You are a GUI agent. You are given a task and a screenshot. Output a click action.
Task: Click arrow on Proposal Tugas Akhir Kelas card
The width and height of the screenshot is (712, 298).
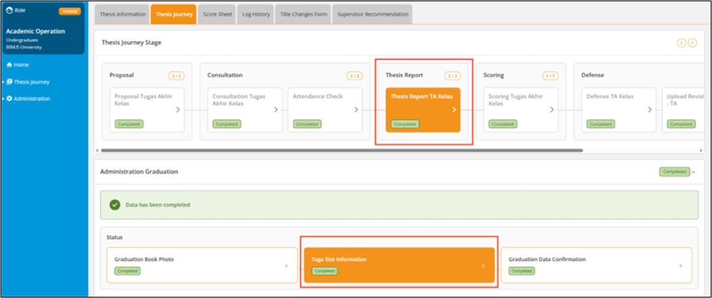pos(178,109)
